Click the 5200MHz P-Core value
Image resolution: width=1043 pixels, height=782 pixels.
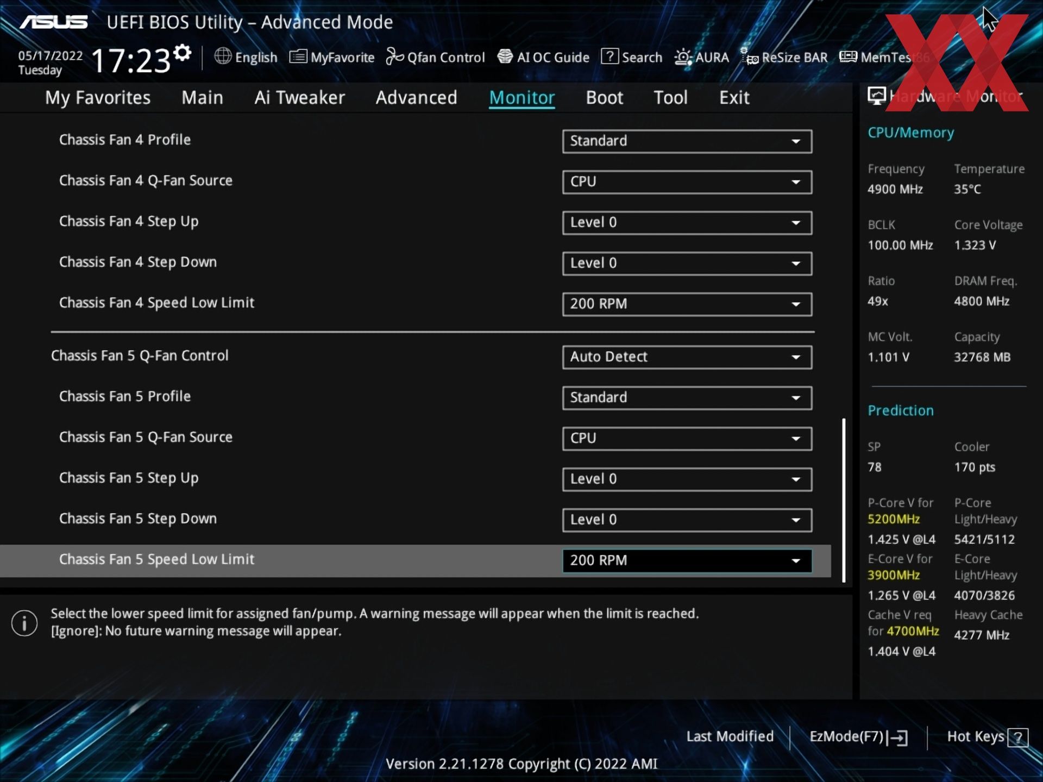tap(894, 519)
